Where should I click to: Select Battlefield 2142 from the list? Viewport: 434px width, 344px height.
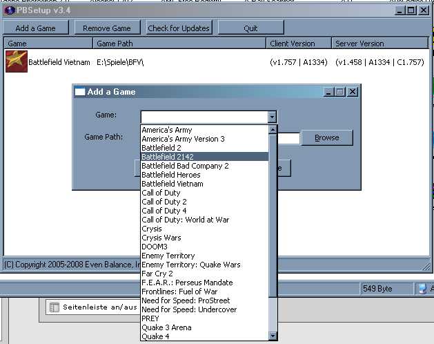(x=204, y=157)
